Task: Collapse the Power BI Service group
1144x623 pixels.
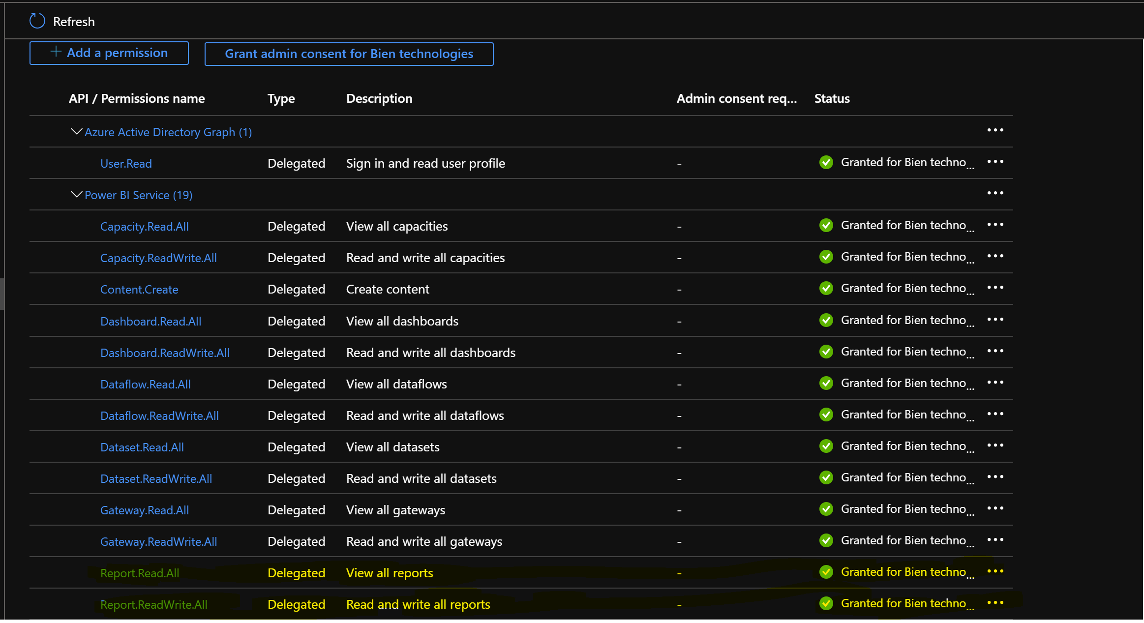Action: (x=76, y=195)
